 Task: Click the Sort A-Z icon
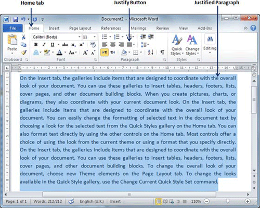pyautogui.click(x=150, y=52)
